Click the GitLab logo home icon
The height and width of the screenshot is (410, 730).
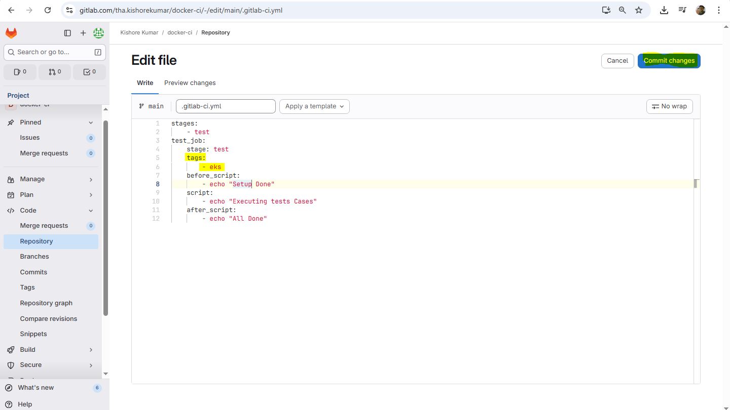tap(11, 33)
